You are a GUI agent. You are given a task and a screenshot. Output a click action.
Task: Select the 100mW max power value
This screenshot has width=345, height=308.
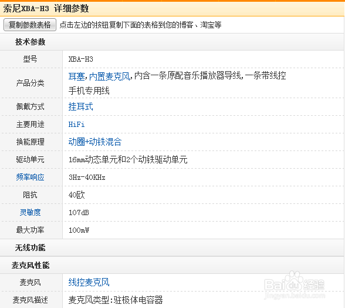point(79,230)
